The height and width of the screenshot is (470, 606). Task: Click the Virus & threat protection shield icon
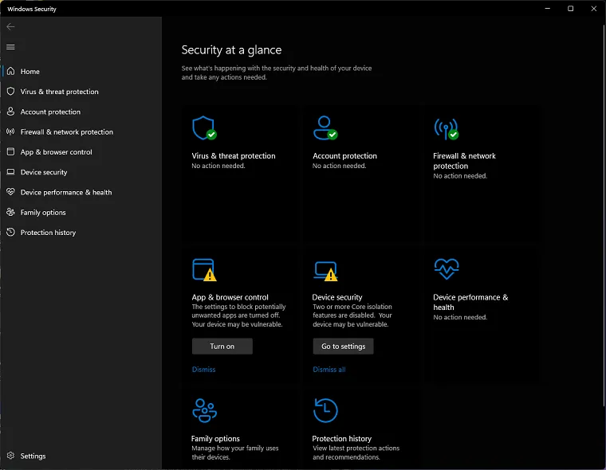tap(204, 128)
